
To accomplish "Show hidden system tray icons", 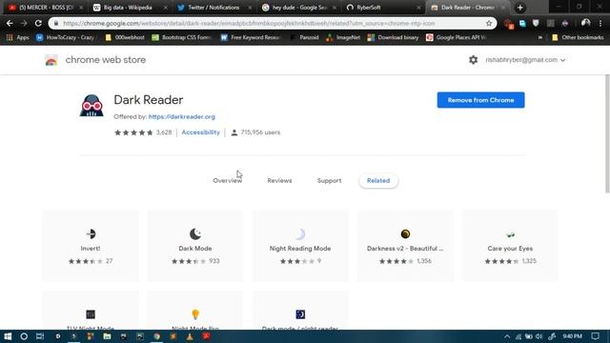I will [507, 336].
